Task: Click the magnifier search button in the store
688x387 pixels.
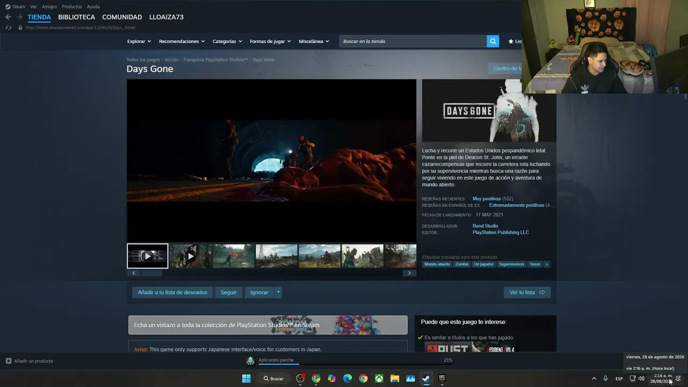Action: pos(493,41)
